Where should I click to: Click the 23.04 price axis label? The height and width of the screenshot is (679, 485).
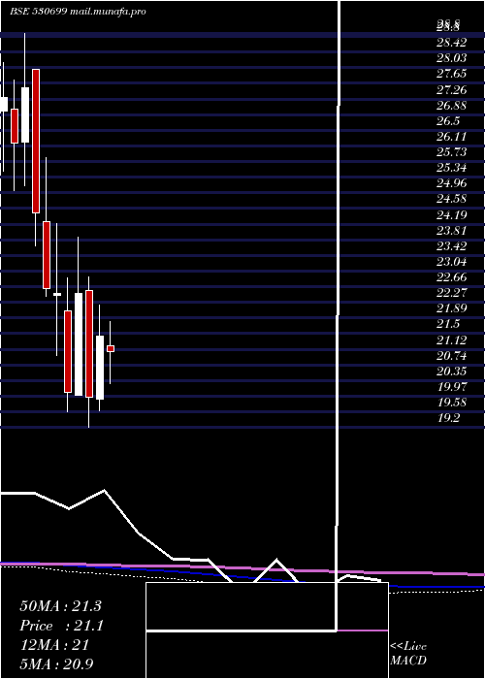pyautogui.click(x=452, y=262)
